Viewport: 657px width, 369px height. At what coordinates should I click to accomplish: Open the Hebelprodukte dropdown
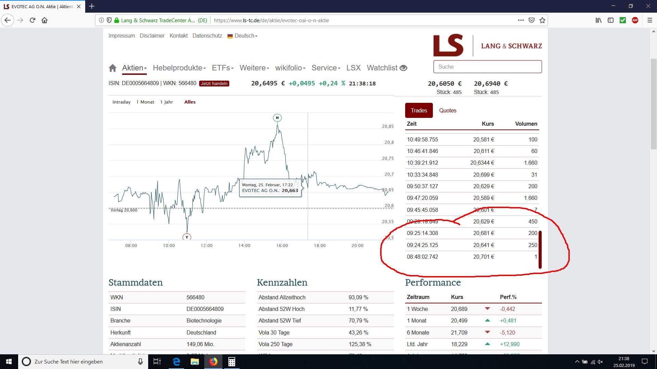click(x=179, y=68)
